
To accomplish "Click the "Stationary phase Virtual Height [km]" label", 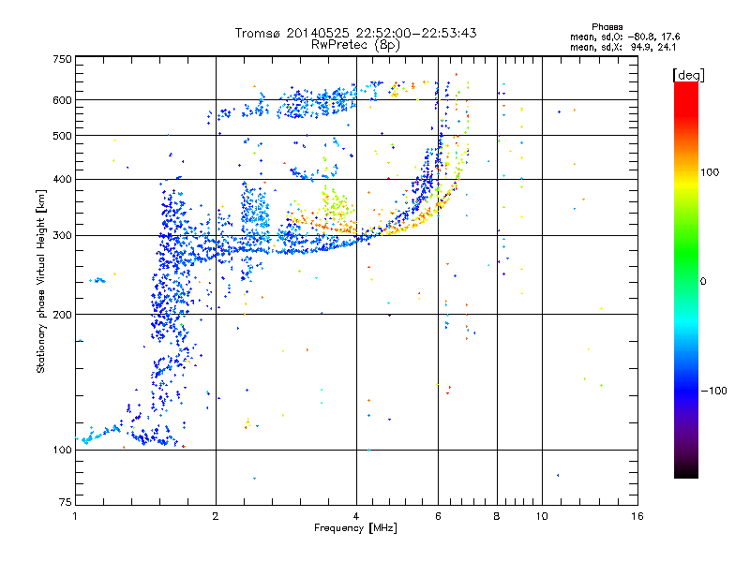I will coord(41,281).
